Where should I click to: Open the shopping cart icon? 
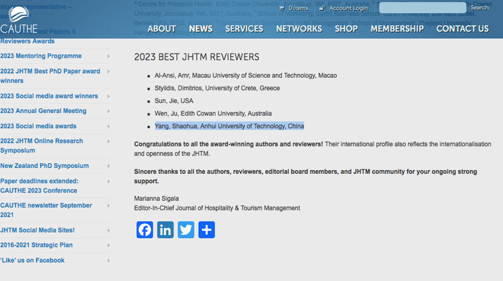click(282, 9)
